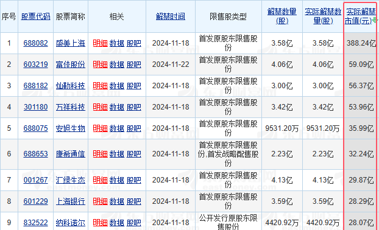Select 公开发行原股东限售股份 type cell
379x230 pixels.
228,222
